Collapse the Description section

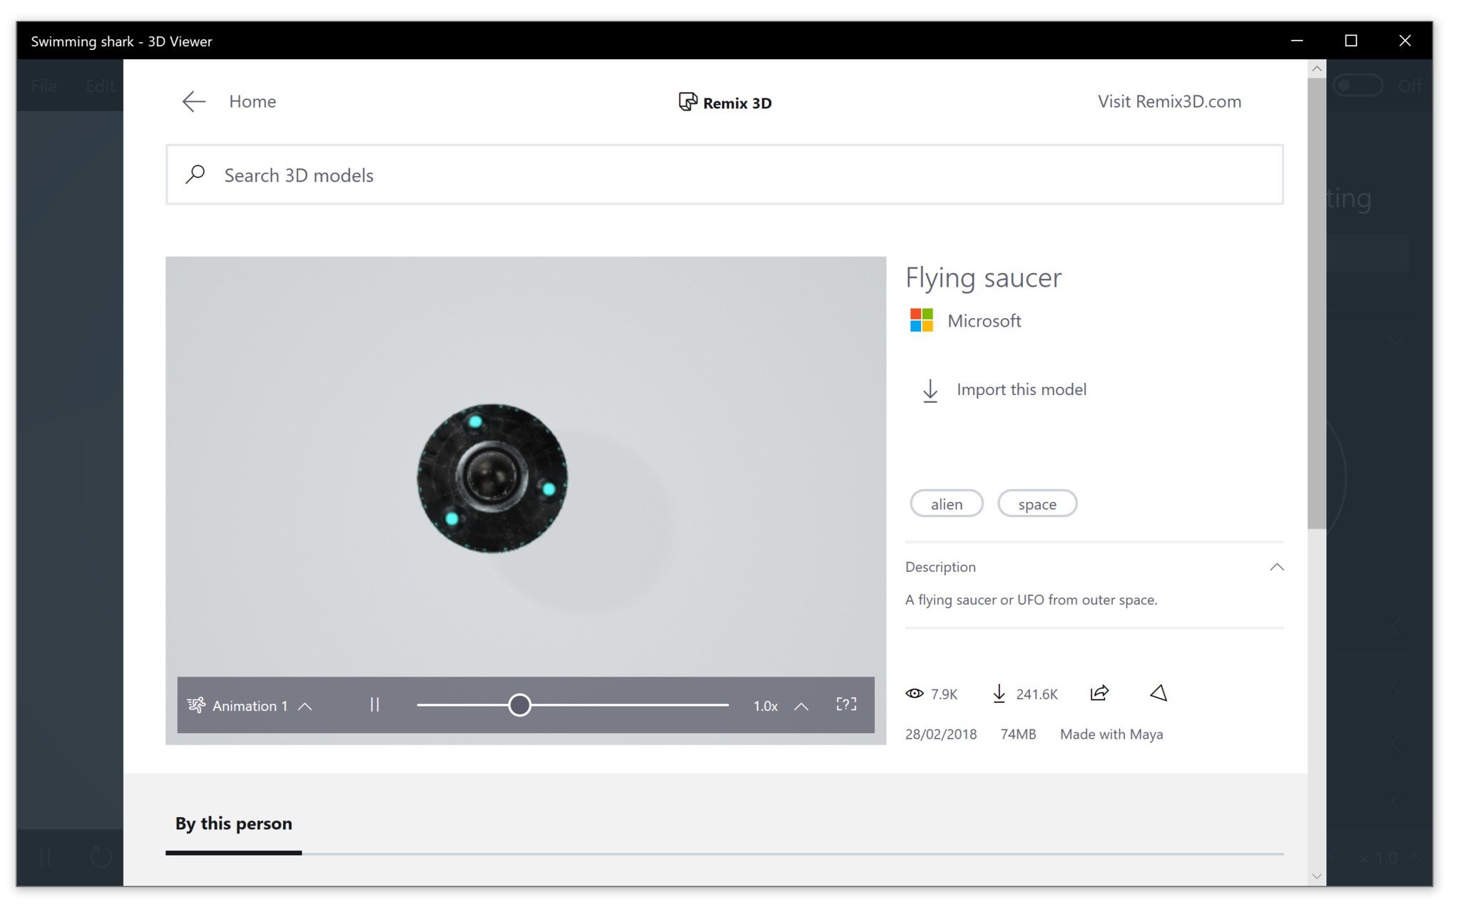pos(1276,567)
